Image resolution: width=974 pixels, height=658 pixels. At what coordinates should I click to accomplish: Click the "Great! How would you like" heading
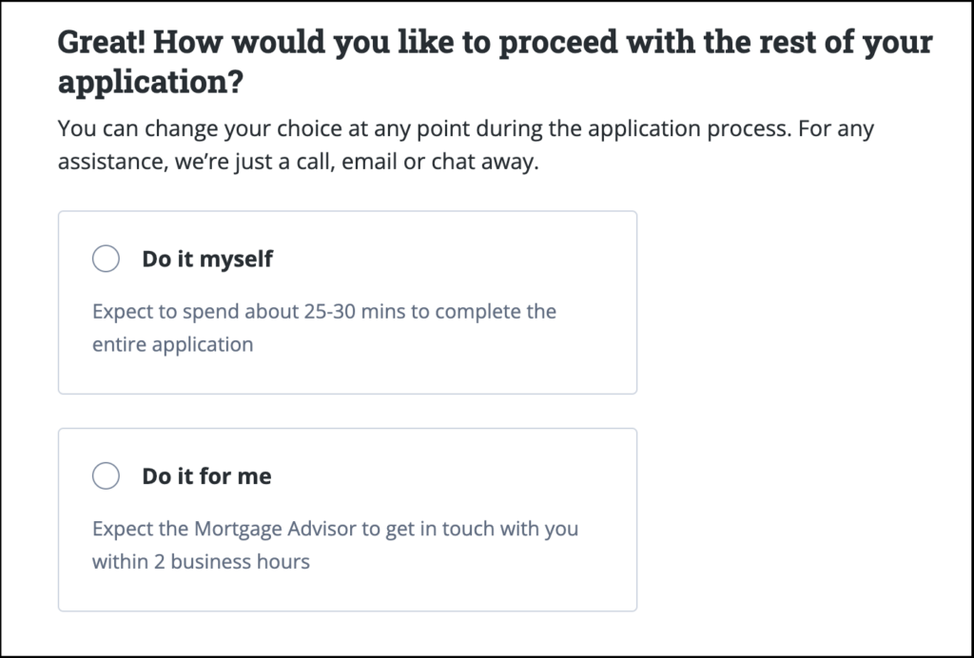(x=285, y=44)
